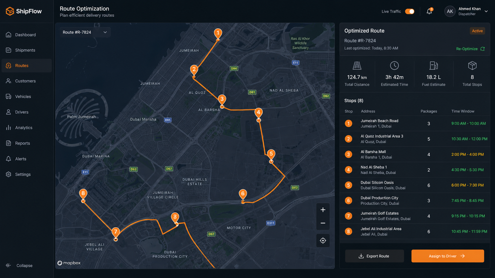The image size is (495, 278).
Task: Click the Alerts bell icon in sidebar
Action: coord(9,159)
